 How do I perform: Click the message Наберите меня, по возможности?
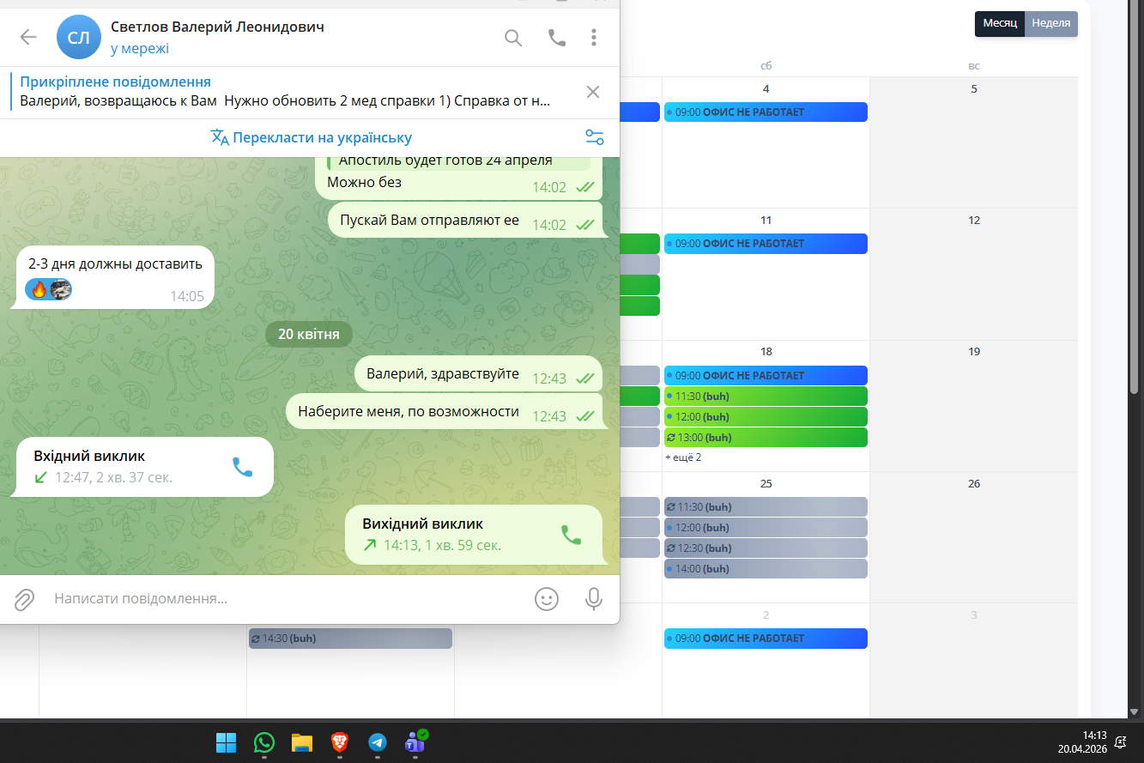pyautogui.click(x=444, y=412)
